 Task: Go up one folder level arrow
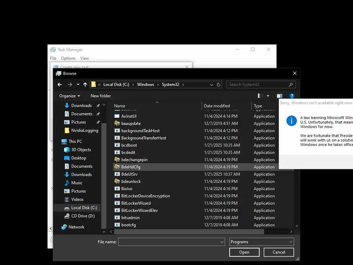pos(85,85)
